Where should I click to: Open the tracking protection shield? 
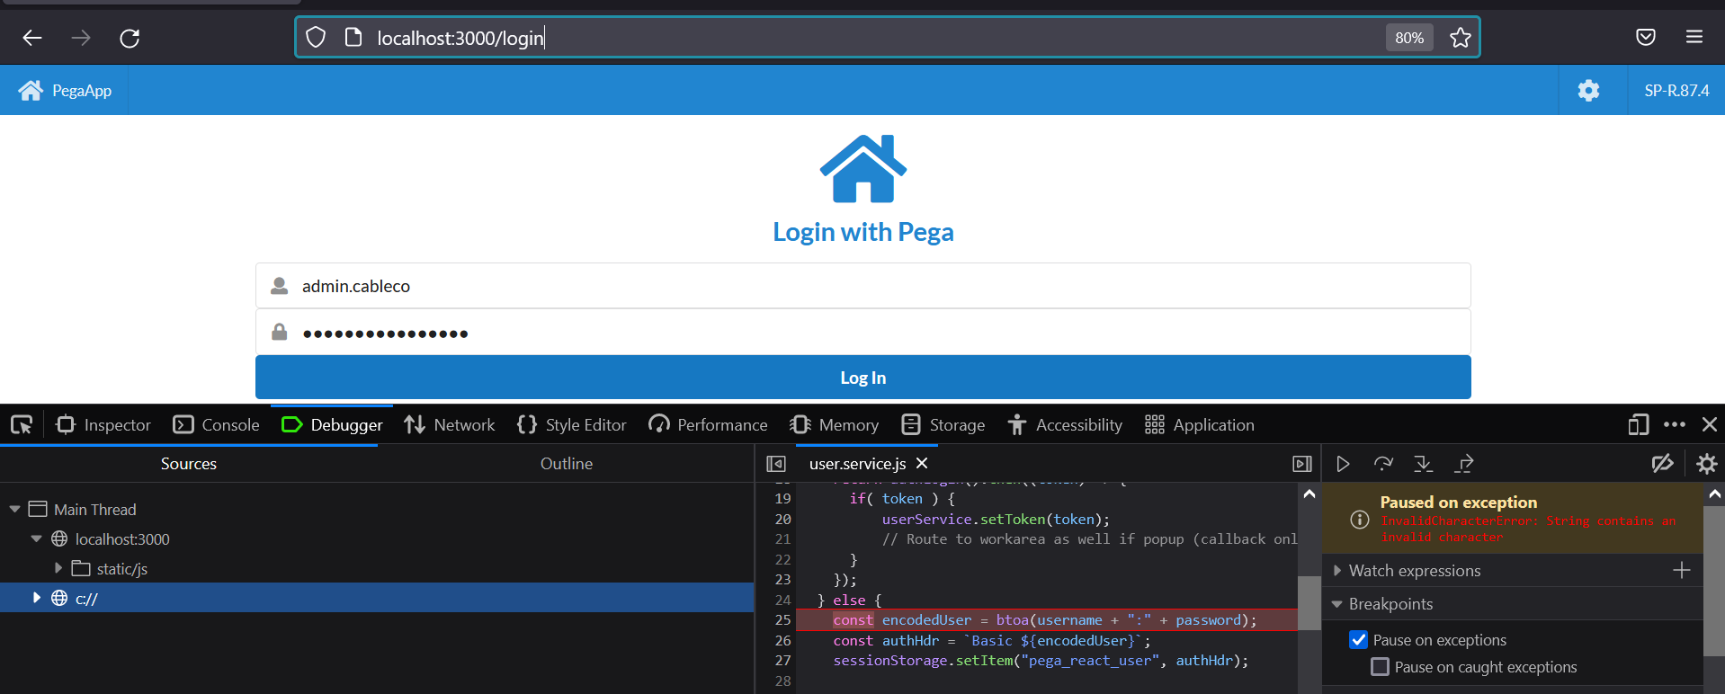coord(316,37)
